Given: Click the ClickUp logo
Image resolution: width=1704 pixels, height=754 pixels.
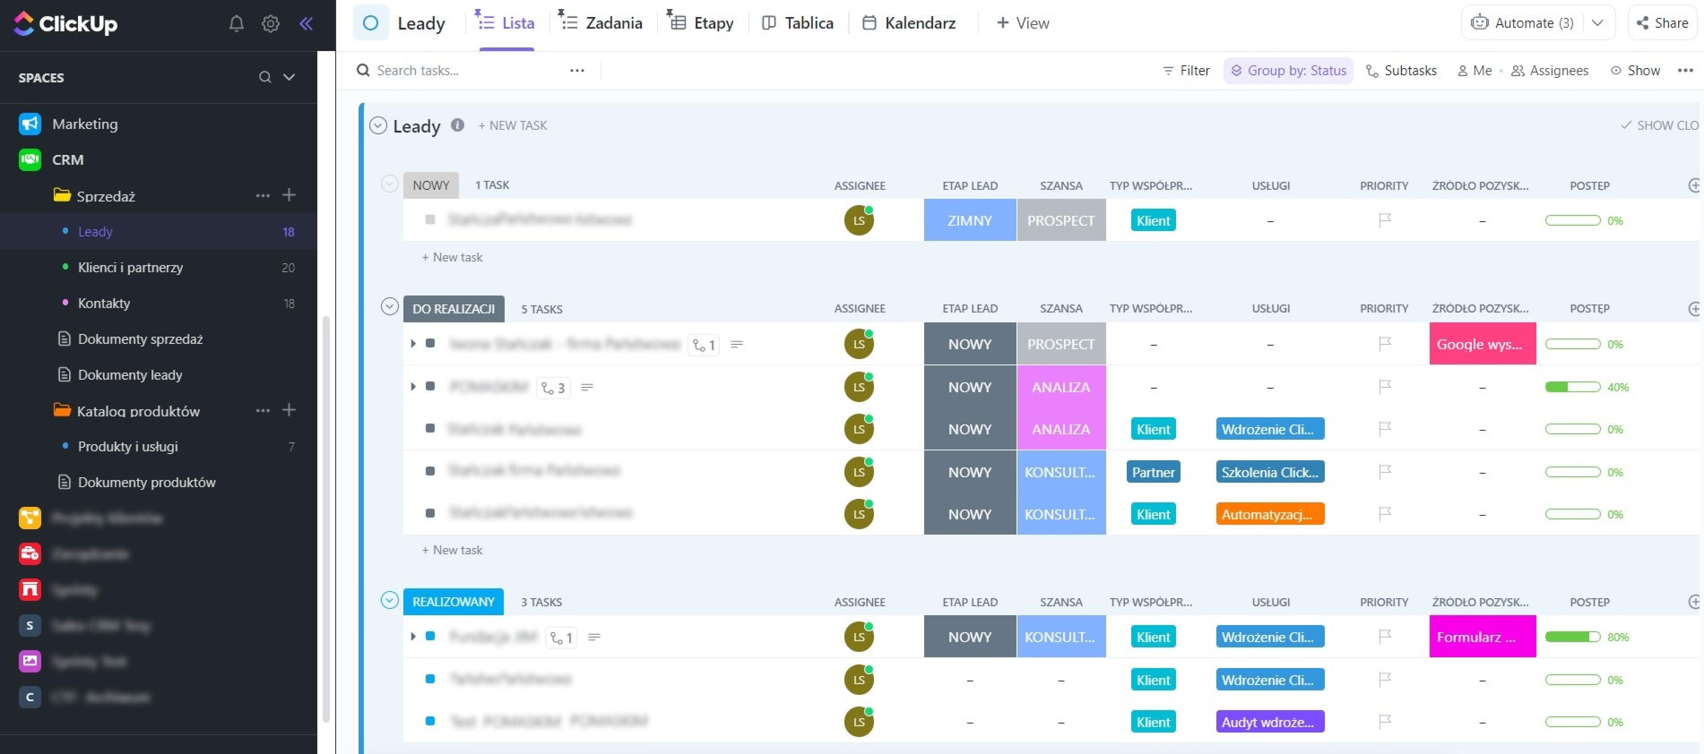Looking at the screenshot, I should click(65, 24).
